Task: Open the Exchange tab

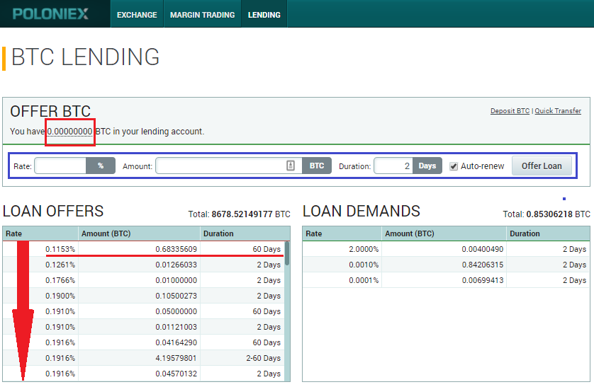Action: tap(137, 14)
